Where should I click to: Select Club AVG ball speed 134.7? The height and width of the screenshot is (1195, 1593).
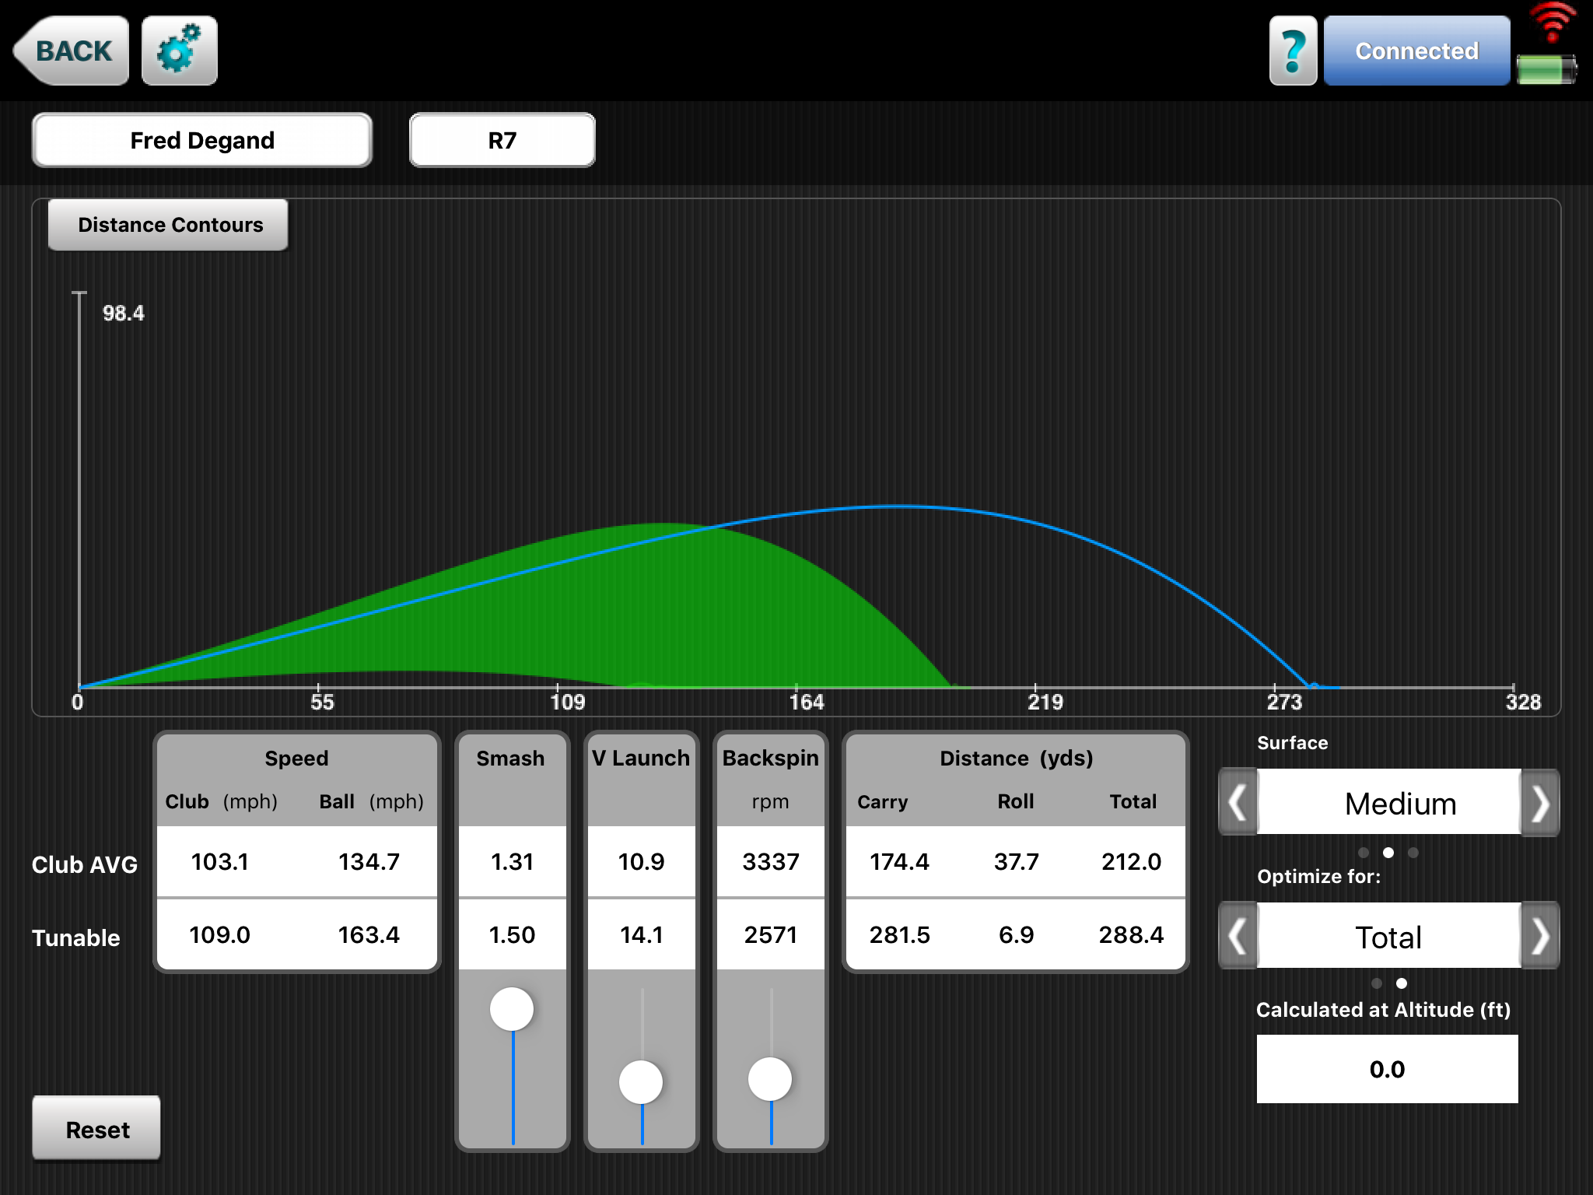369,861
